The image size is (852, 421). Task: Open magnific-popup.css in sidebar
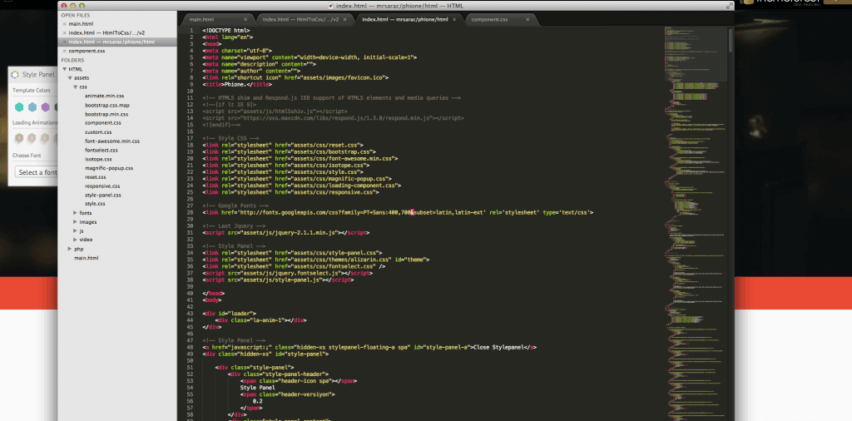click(109, 168)
